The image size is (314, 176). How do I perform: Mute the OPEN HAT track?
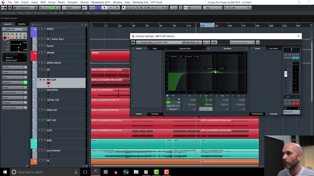coord(40,110)
